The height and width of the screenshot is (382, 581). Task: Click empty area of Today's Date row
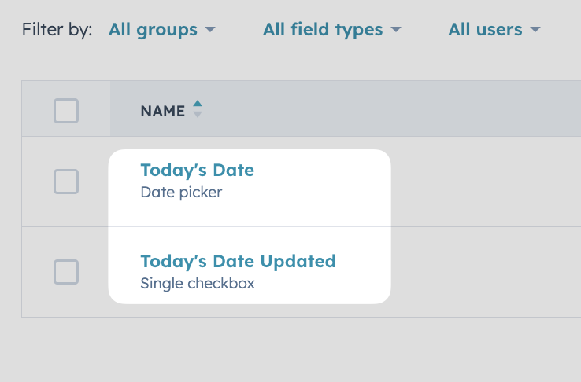(482, 182)
